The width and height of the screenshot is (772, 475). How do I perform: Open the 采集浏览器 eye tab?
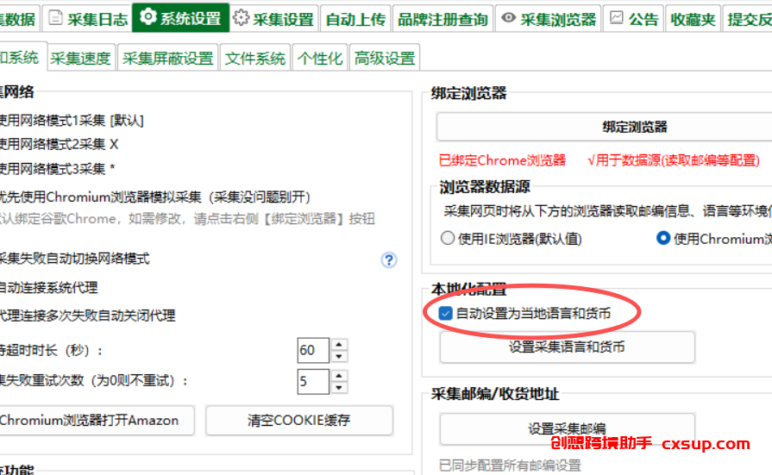pyautogui.click(x=548, y=18)
